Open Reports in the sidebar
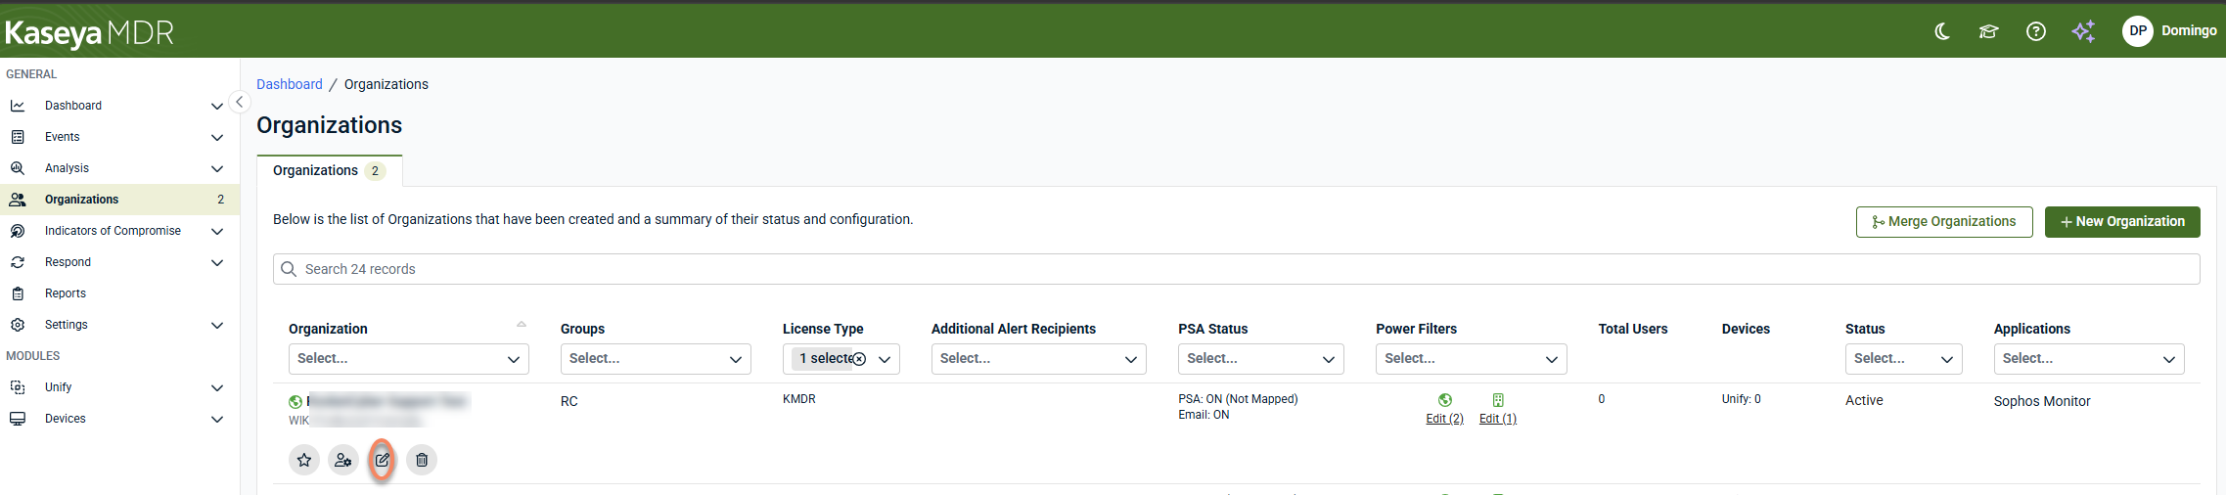This screenshot has width=2226, height=495. (x=119, y=293)
